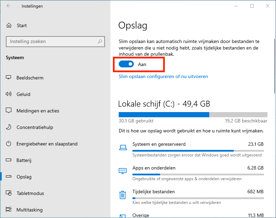This screenshot has width=276, height=218.
Task: Click the magnifier icon in search box
Action: 100,42
